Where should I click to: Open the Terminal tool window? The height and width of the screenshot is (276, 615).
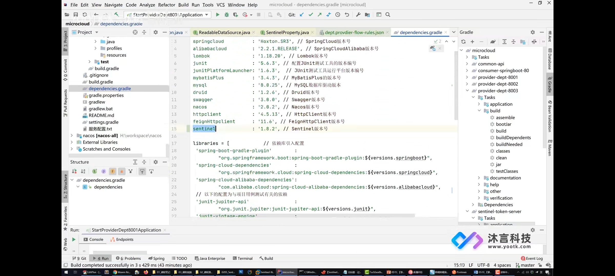click(x=242, y=258)
